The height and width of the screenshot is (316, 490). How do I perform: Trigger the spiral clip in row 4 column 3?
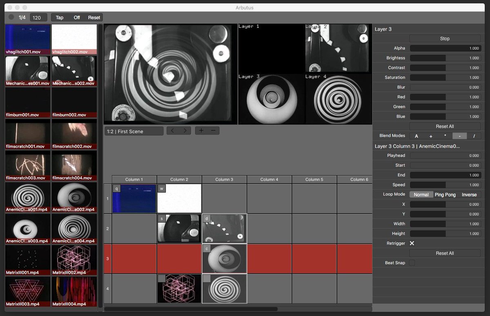point(224,289)
